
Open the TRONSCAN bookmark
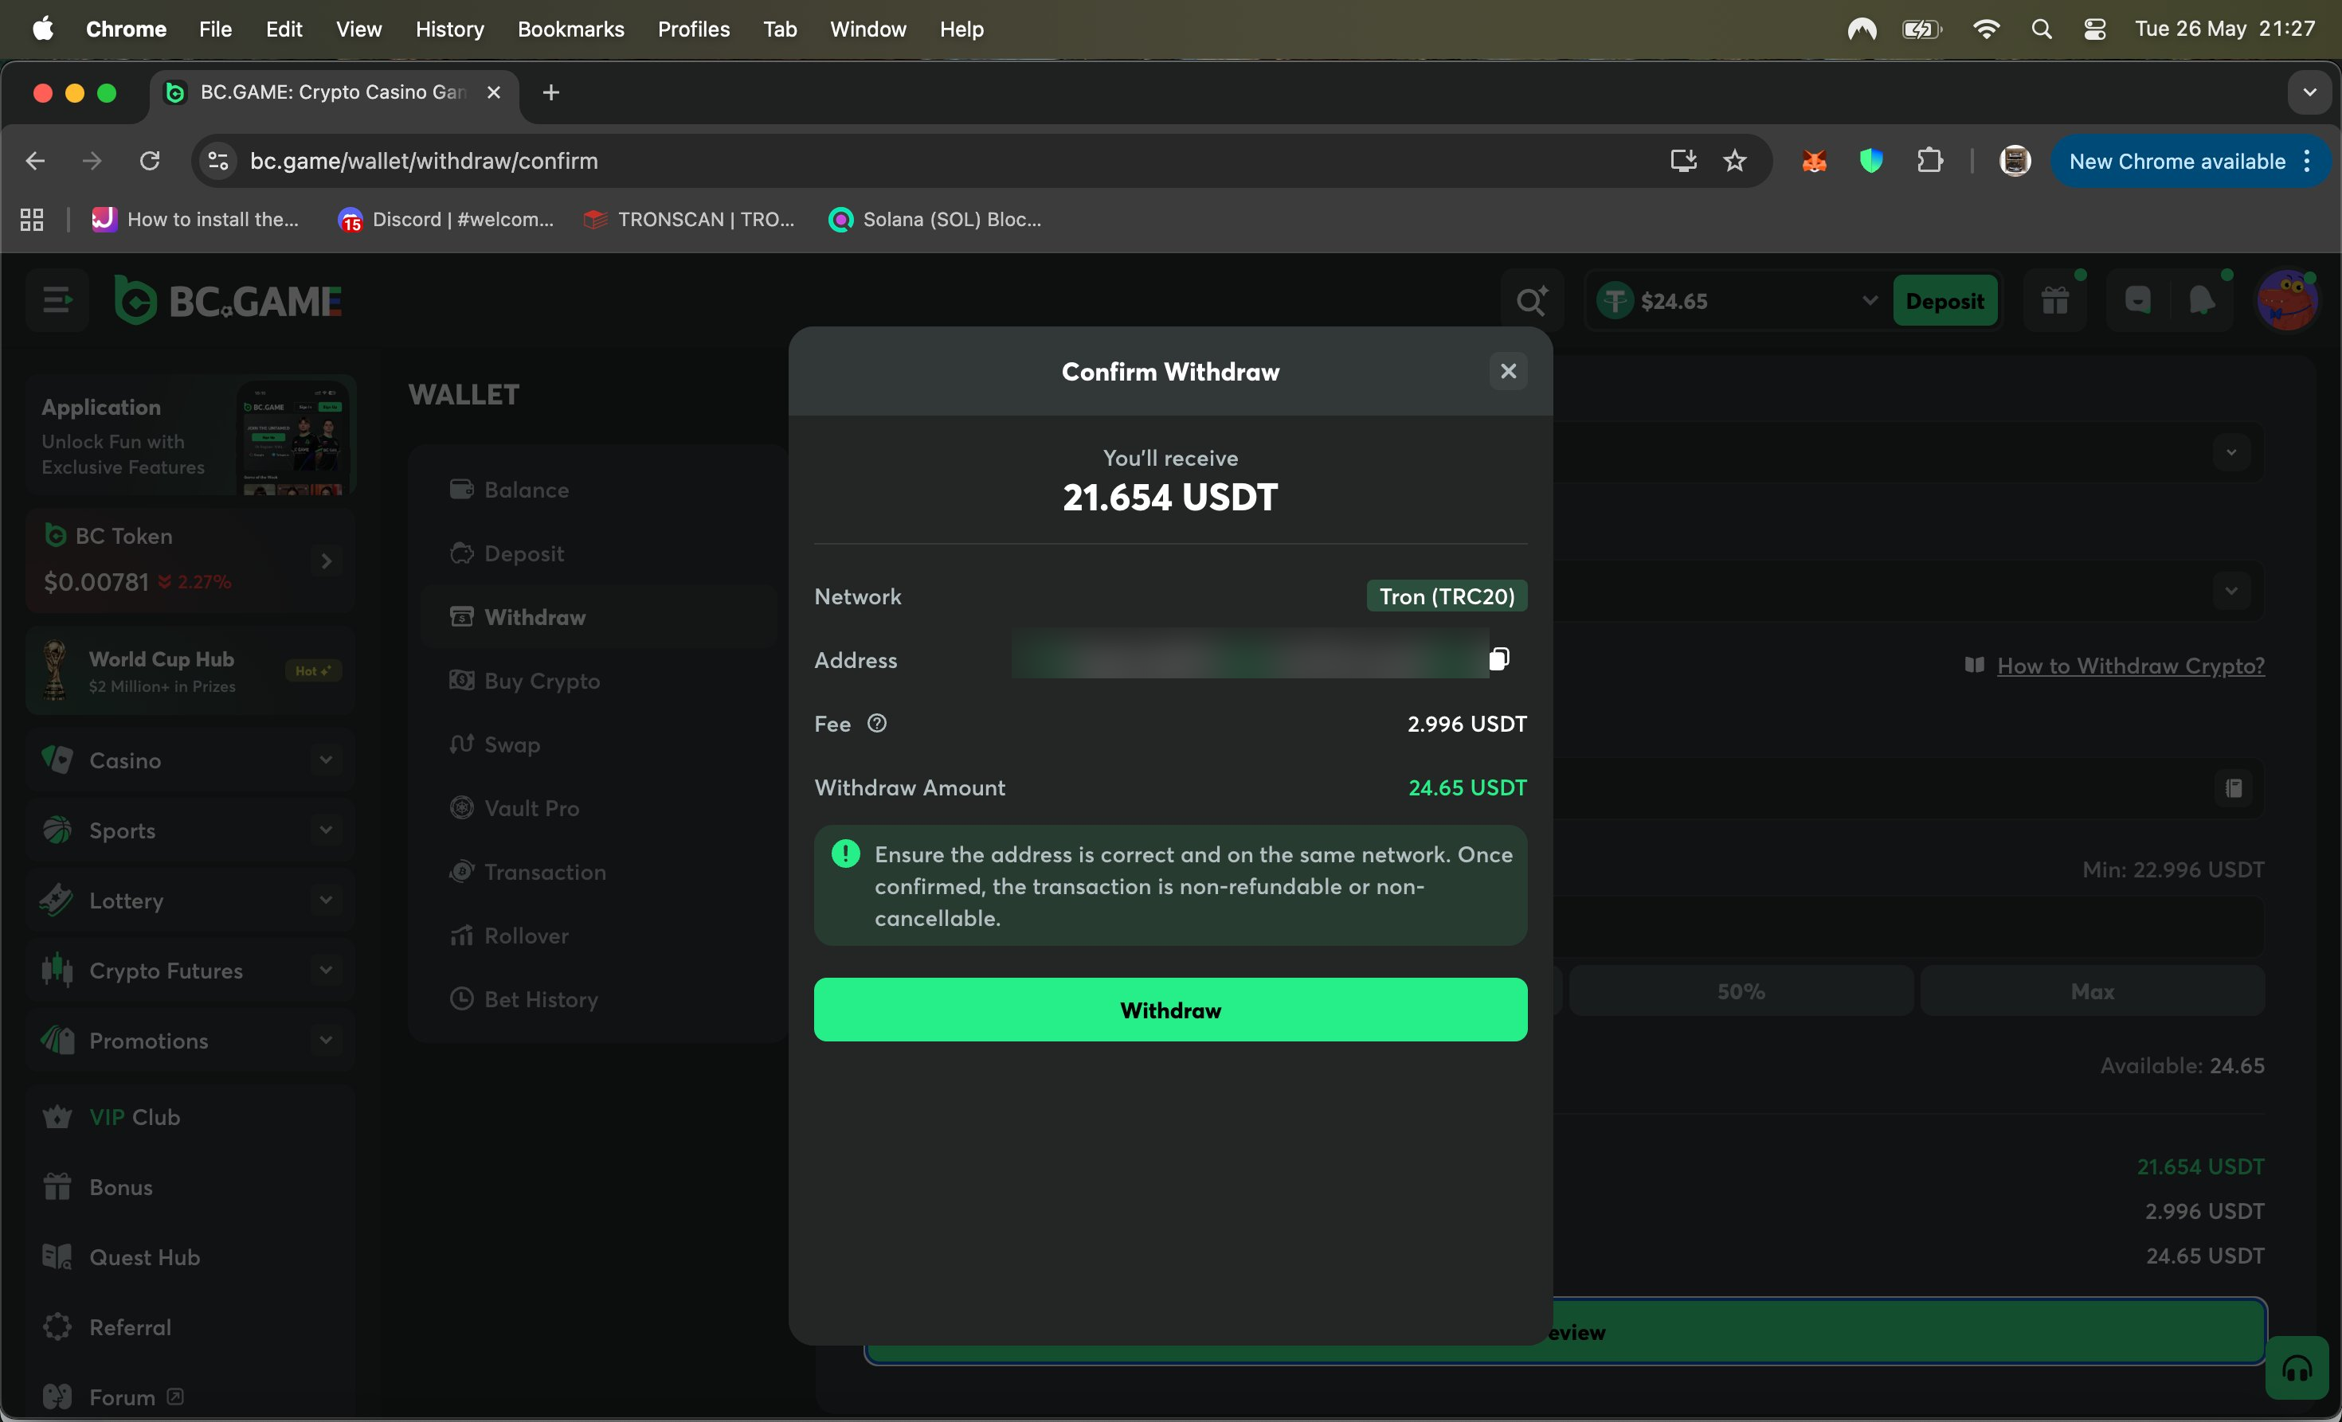pyautogui.click(x=690, y=220)
